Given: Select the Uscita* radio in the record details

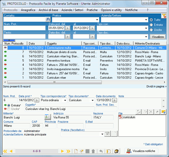Looking at the screenshot, I should tap(9, 109).
